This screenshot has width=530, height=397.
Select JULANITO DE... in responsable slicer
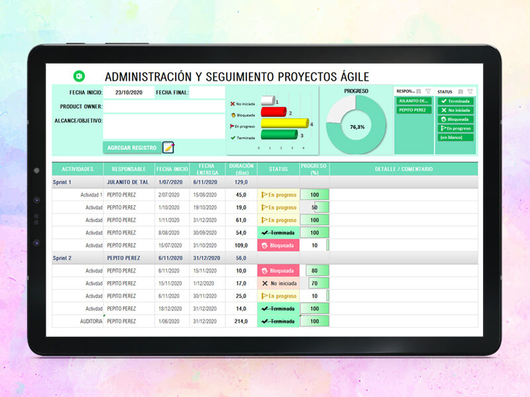413,101
